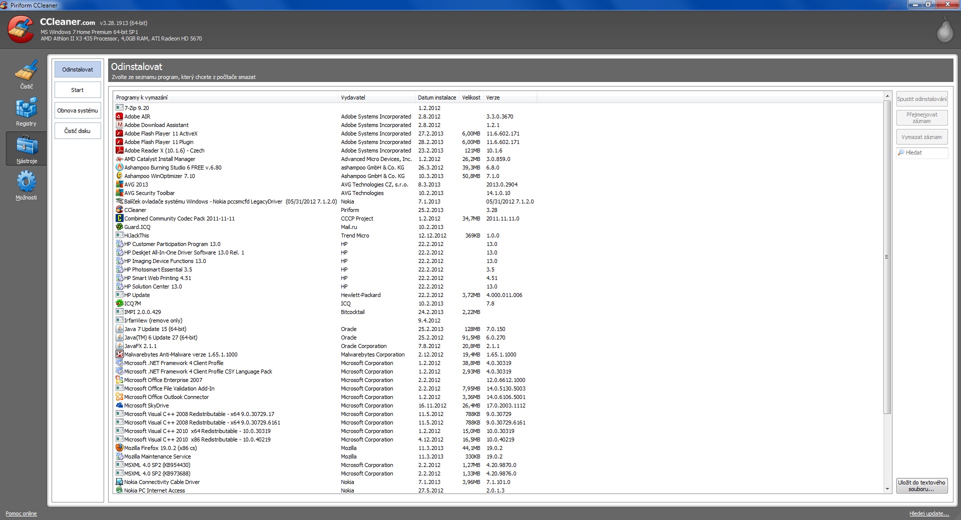Select Adobe Flash Player 11 ActiveX icon
The image size is (961, 520).
click(x=120, y=133)
